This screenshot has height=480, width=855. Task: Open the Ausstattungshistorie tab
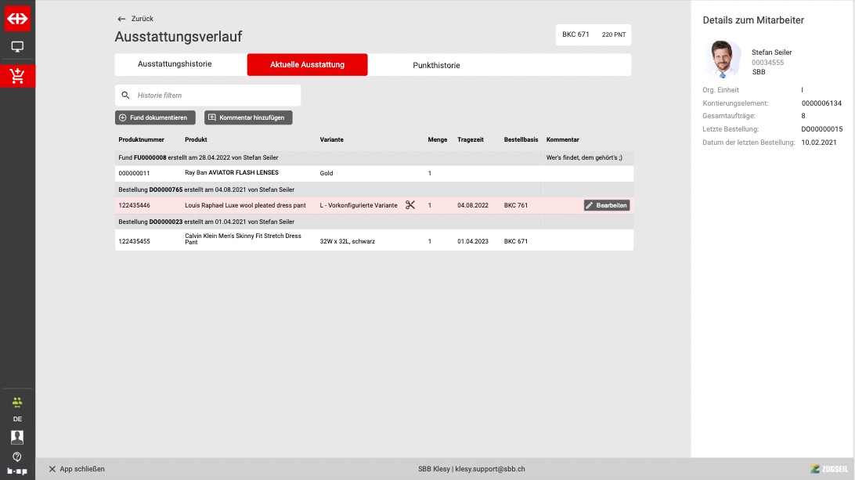[x=175, y=64]
